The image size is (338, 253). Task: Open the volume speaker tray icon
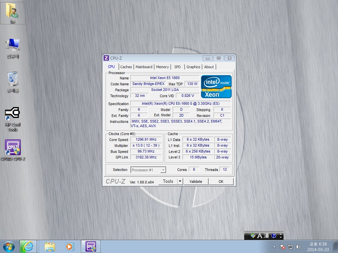[298, 247]
